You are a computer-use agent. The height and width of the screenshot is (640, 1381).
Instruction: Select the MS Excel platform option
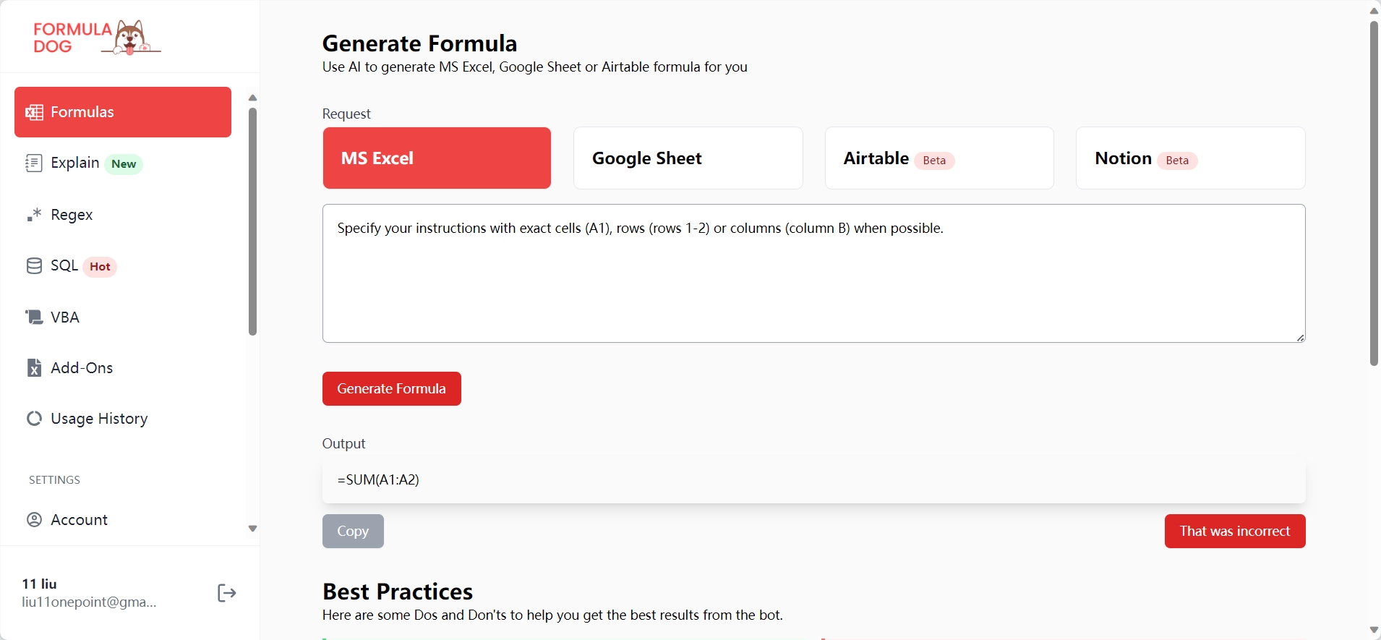pos(437,158)
